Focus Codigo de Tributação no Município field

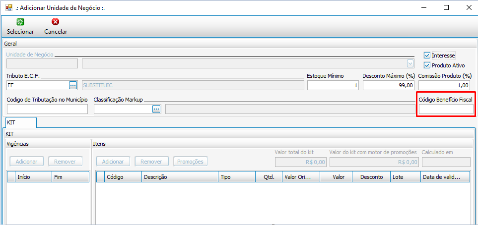(47, 109)
